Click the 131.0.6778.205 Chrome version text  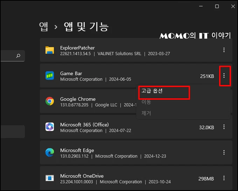(74, 105)
